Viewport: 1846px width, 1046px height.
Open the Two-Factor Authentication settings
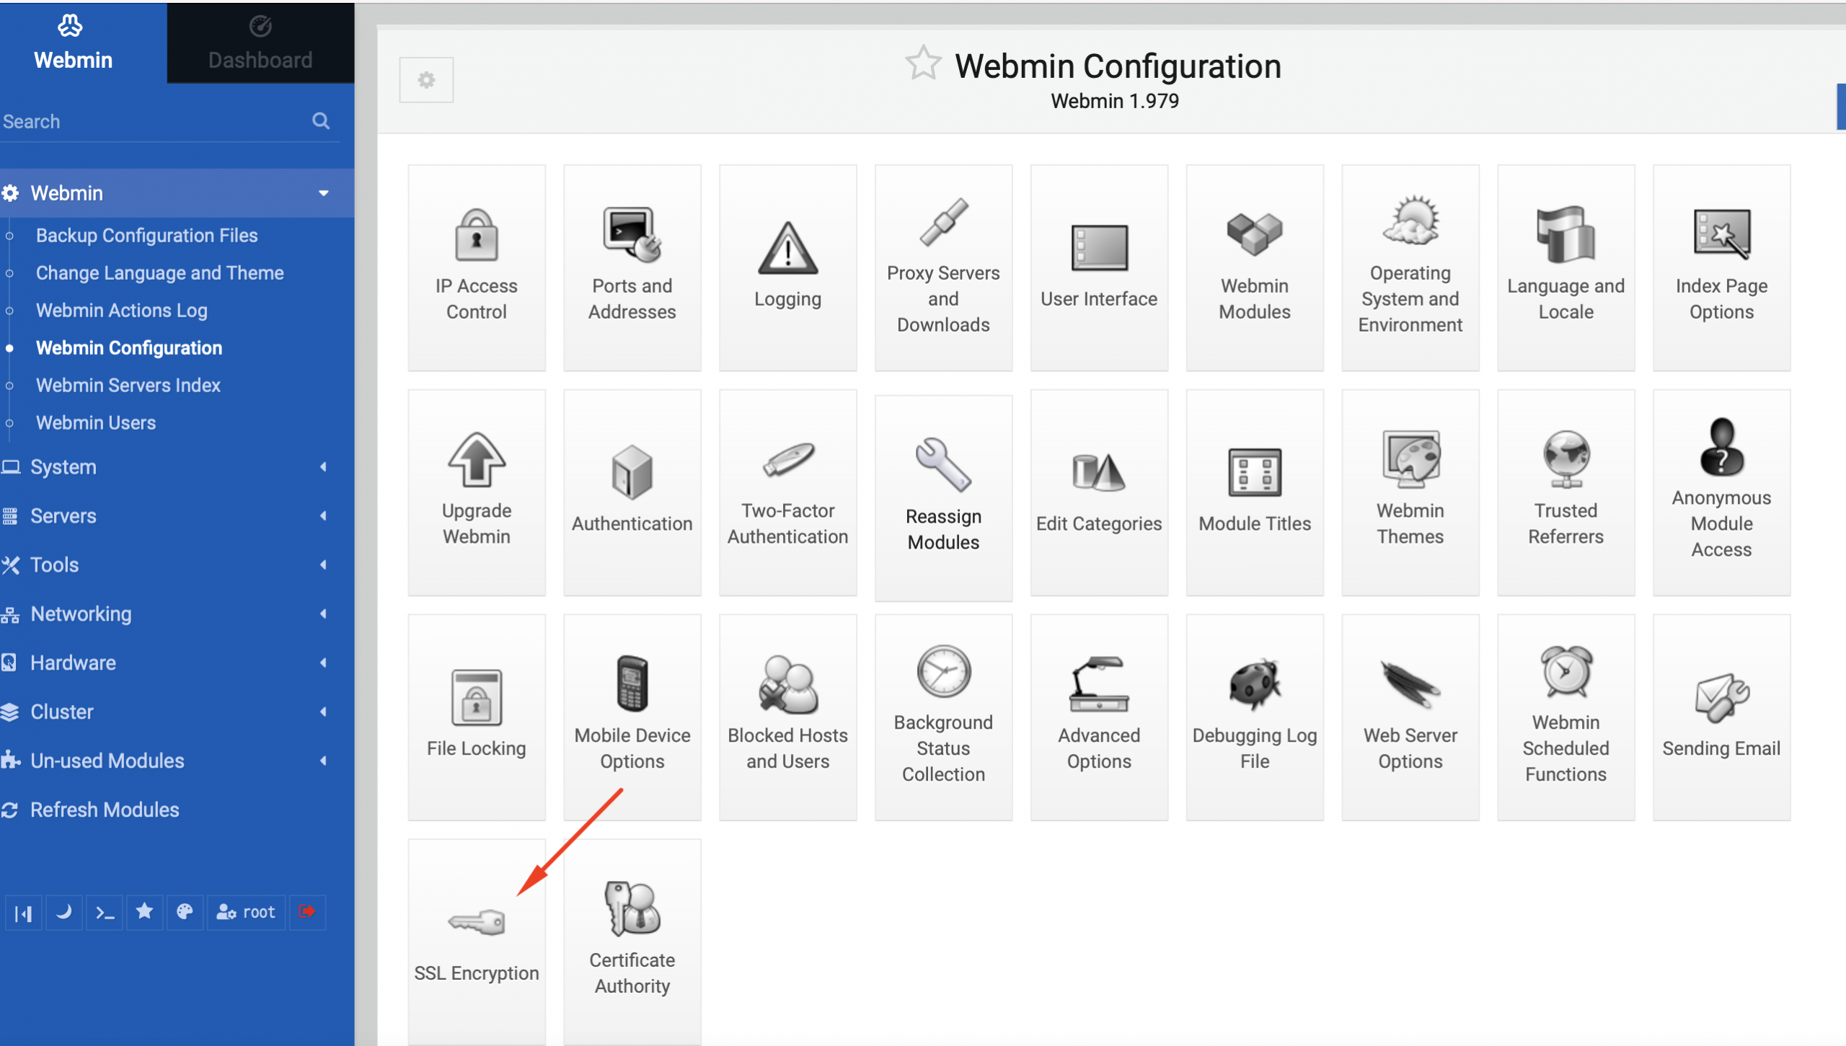tap(786, 495)
